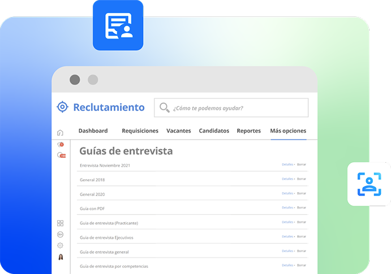The width and height of the screenshot is (391, 274).
Task: Click the search field ¿Cómo te podemos ayudar?
Action: [x=231, y=108]
